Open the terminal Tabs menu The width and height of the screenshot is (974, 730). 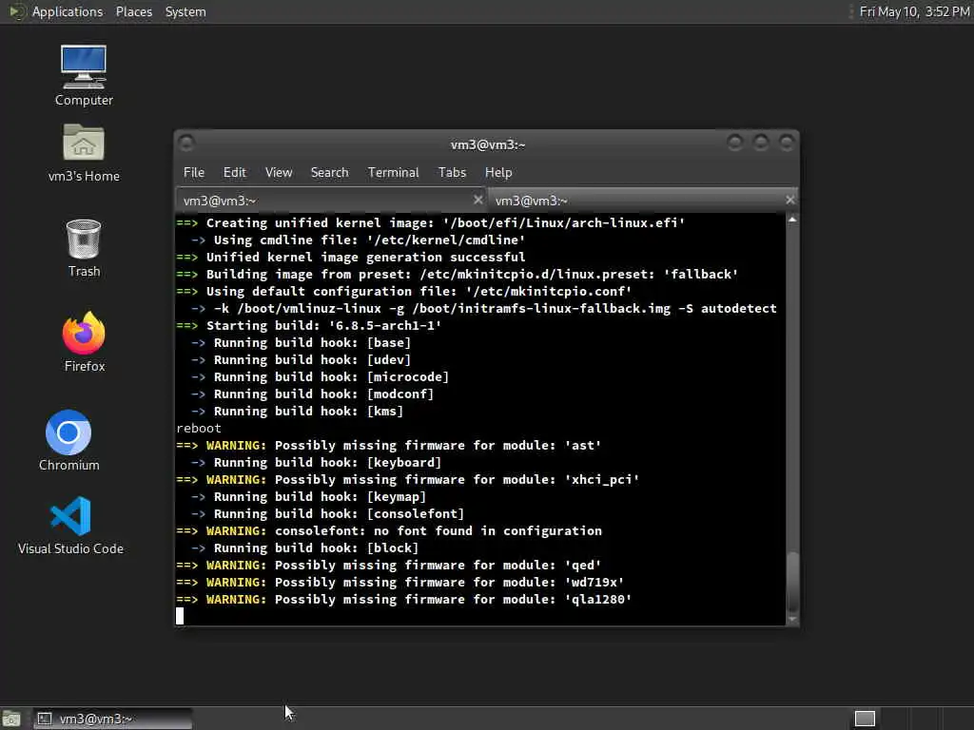(x=452, y=173)
